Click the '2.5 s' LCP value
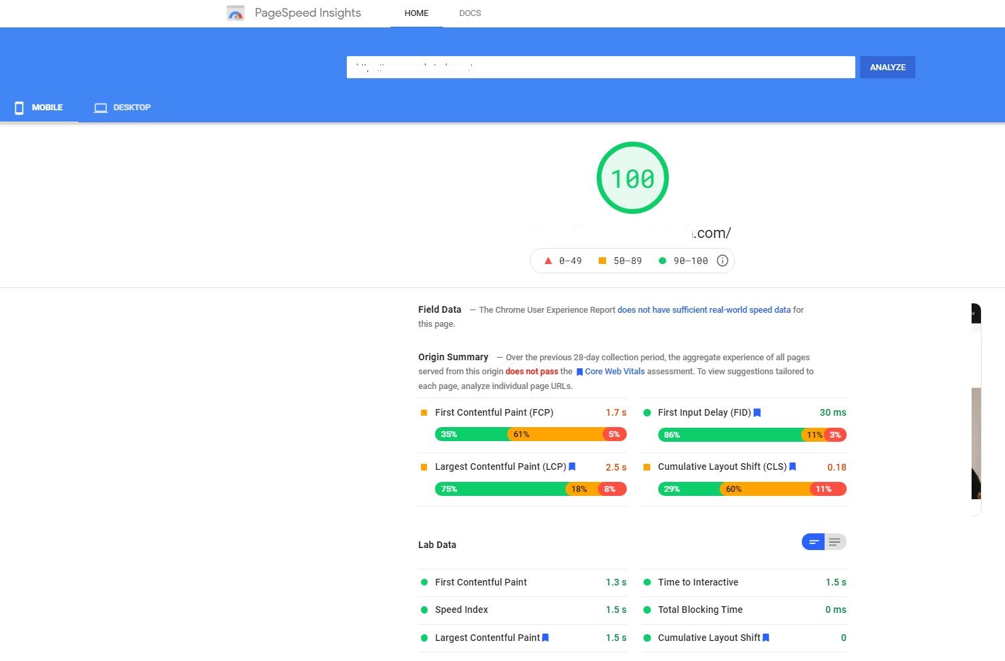The height and width of the screenshot is (661, 1005). (616, 467)
